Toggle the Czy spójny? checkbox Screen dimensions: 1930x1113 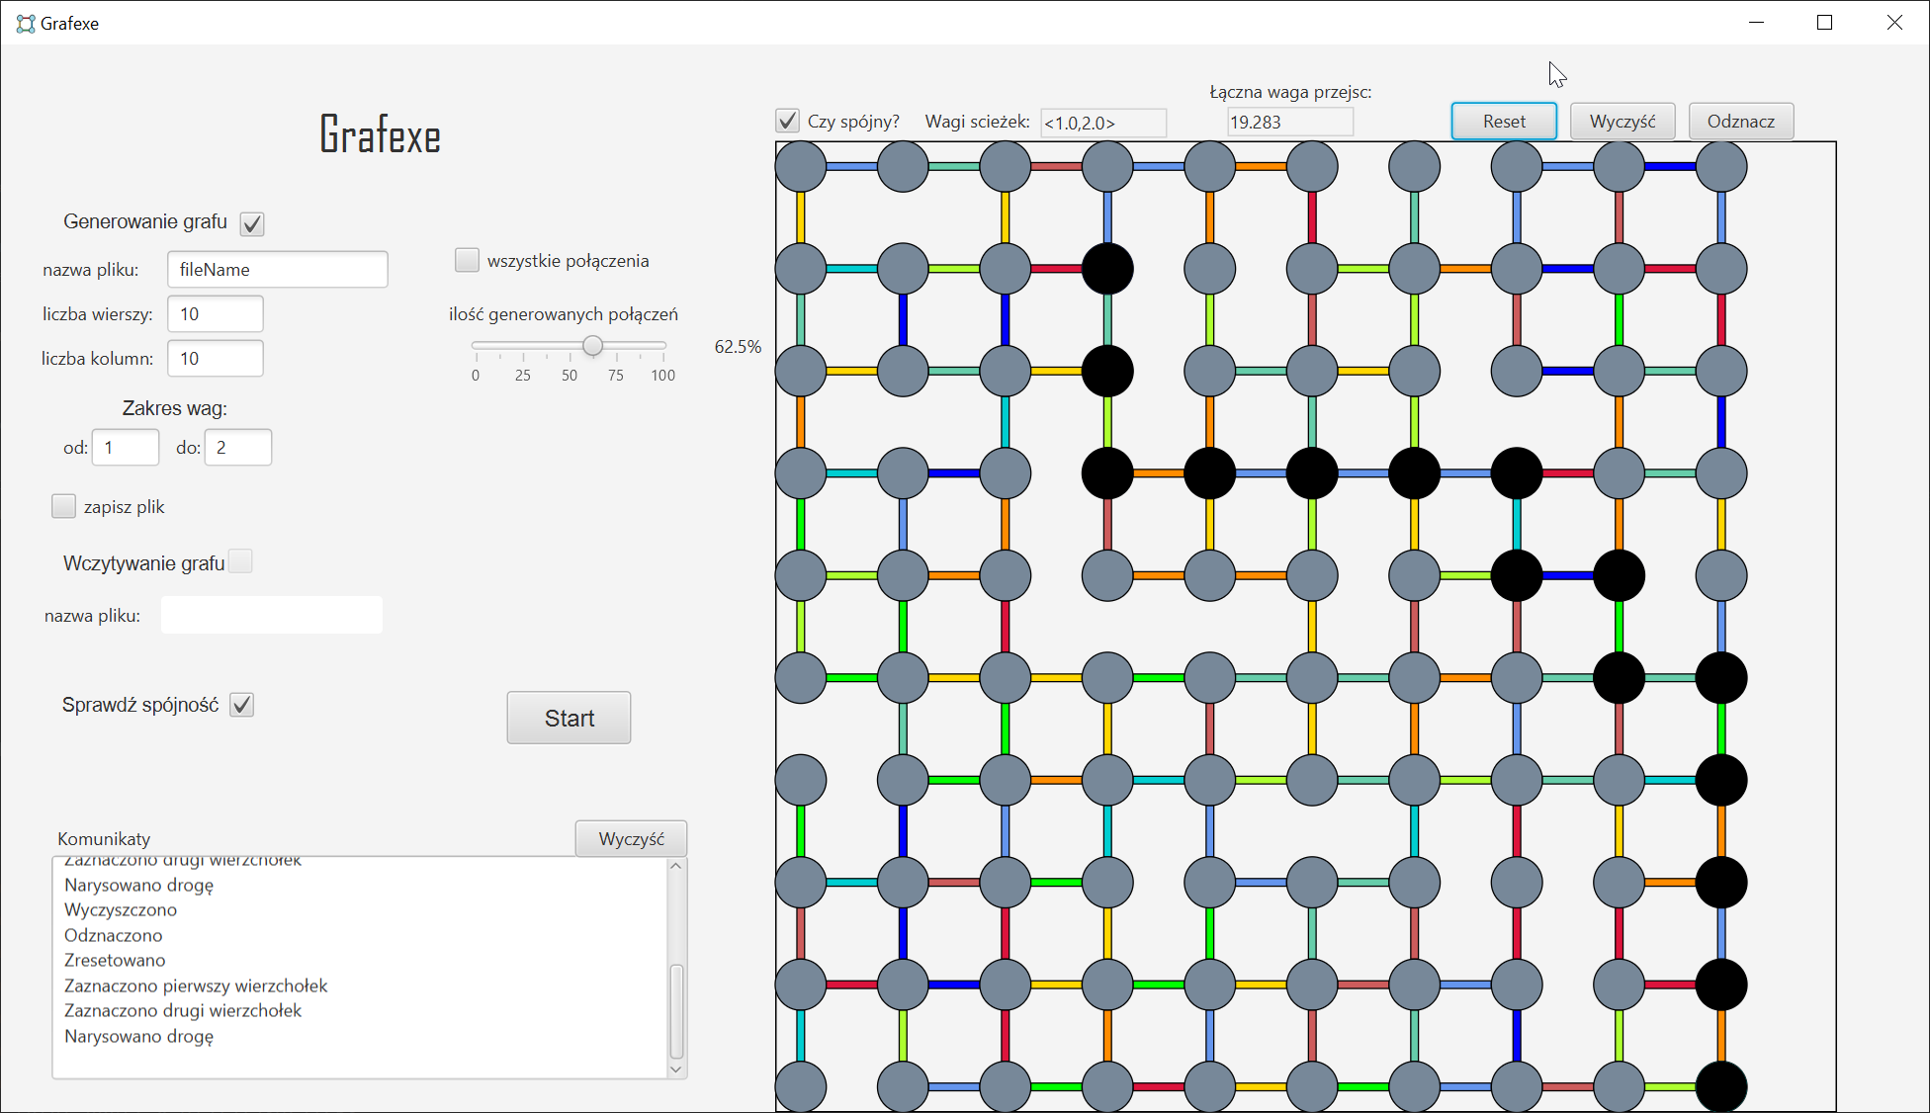[x=786, y=120]
